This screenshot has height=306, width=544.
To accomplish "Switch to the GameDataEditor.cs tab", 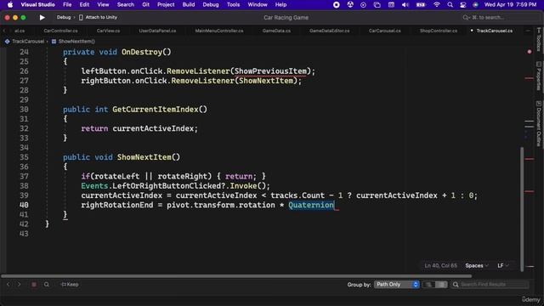I will [x=330, y=31].
